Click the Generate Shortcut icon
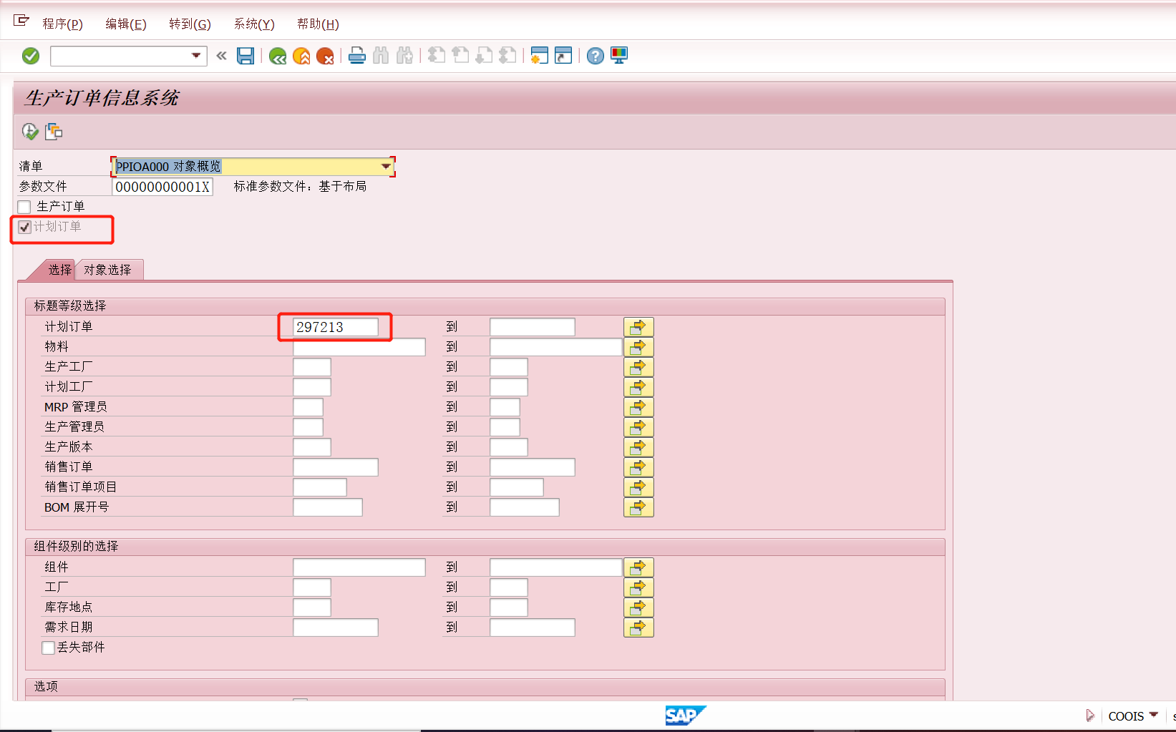The image size is (1176, 732). pyautogui.click(x=563, y=56)
